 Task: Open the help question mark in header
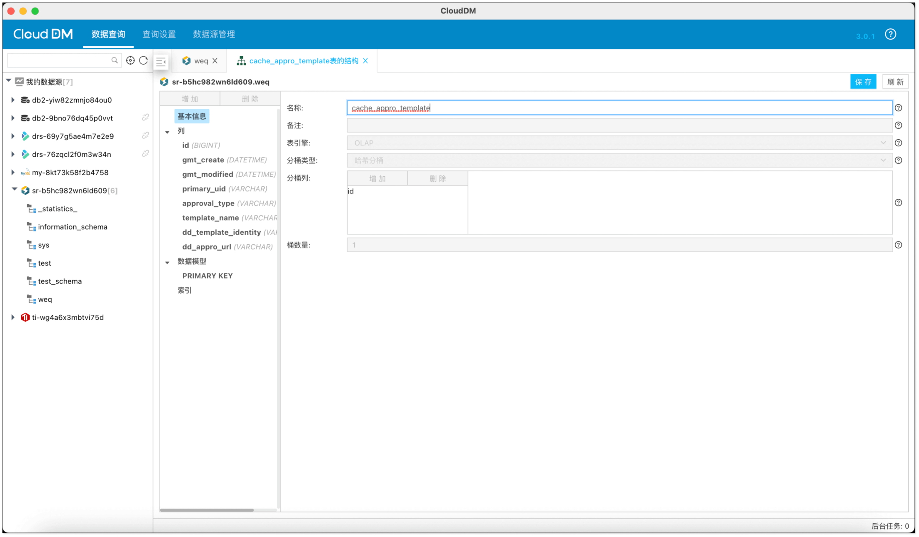coord(891,35)
